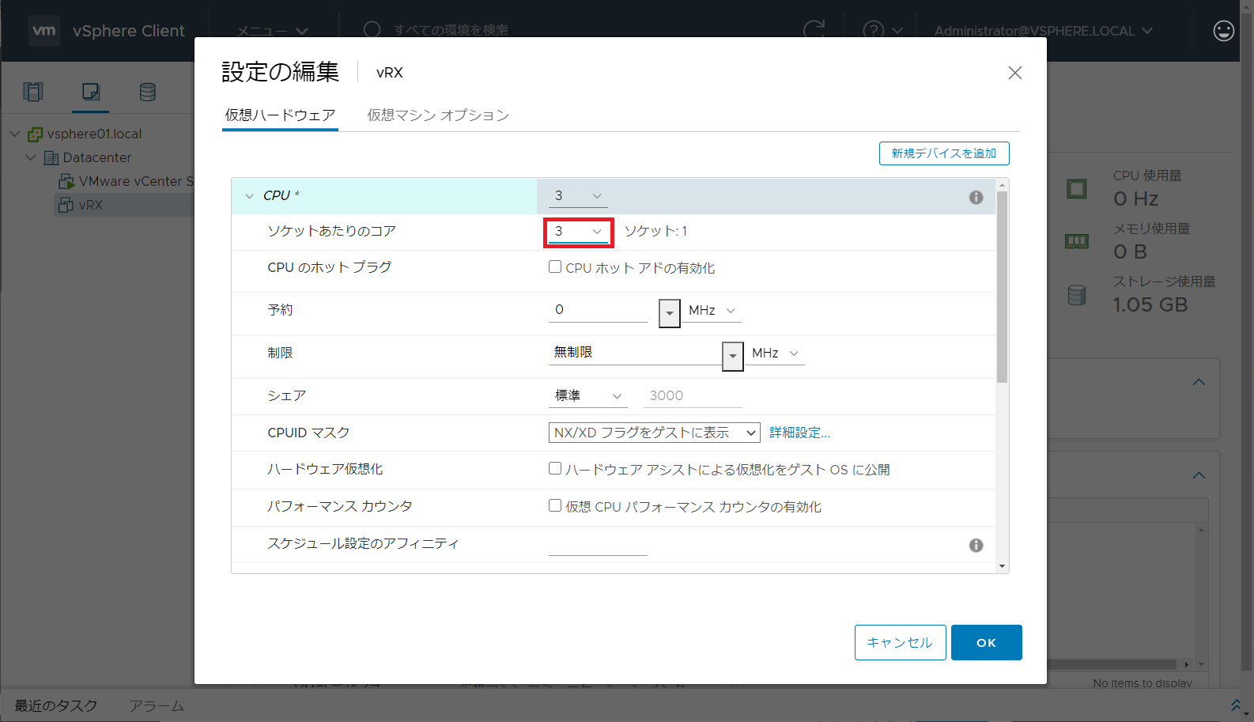Click the scrollbar down arrow in hardware list
Viewport: 1254px width, 722px height.
tap(1003, 566)
